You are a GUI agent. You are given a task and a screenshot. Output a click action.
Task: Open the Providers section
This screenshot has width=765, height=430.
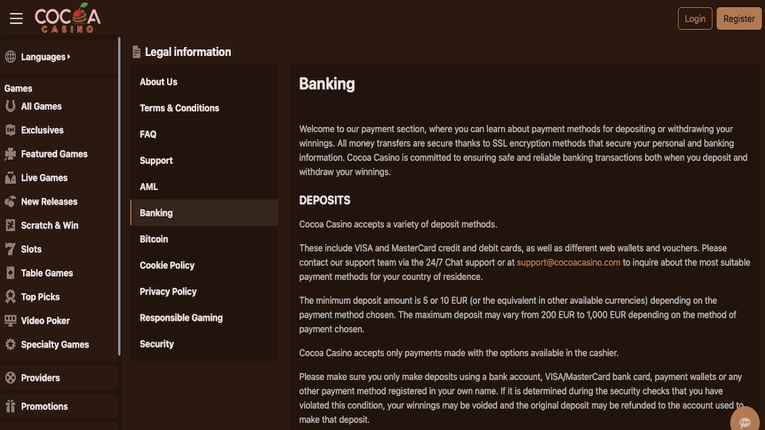tap(40, 378)
